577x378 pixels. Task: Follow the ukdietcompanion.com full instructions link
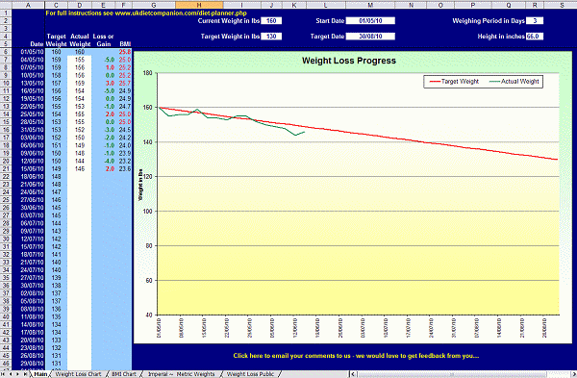(x=146, y=13)
